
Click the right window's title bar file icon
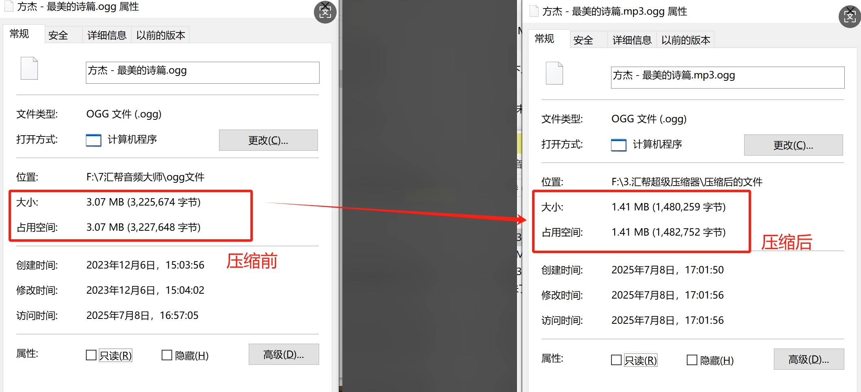point(534,11)
